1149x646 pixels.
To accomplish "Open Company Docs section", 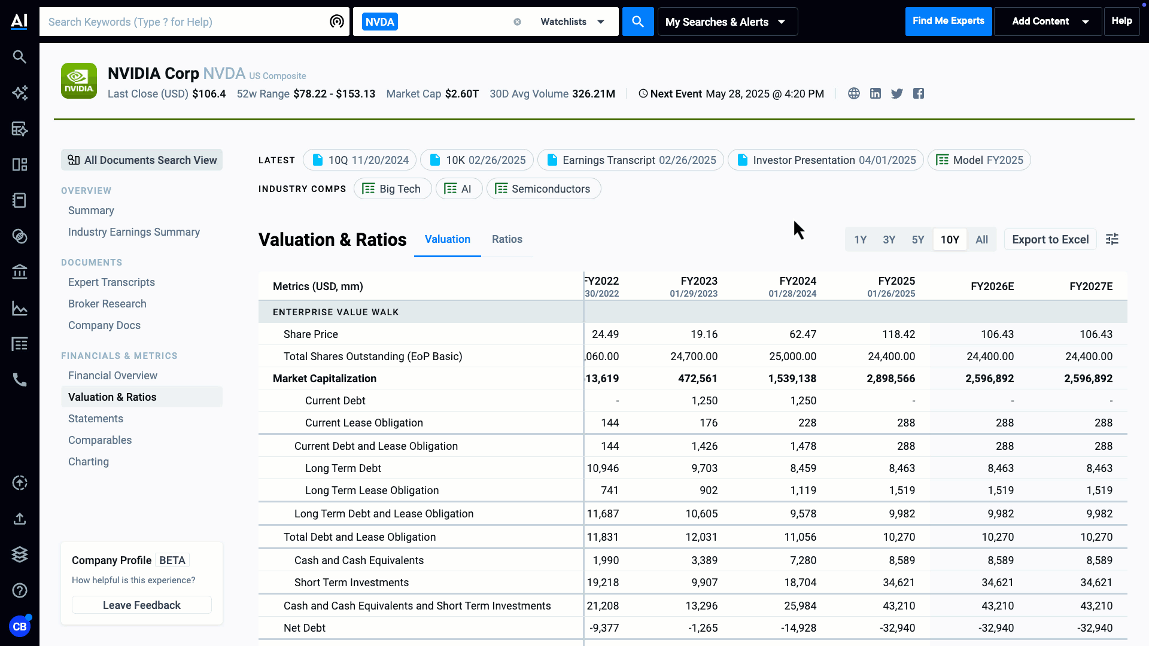I will [x=104, y=325].
